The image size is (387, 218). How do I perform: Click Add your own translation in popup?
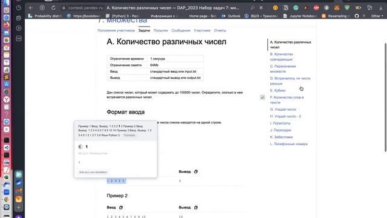pos(93,172)
